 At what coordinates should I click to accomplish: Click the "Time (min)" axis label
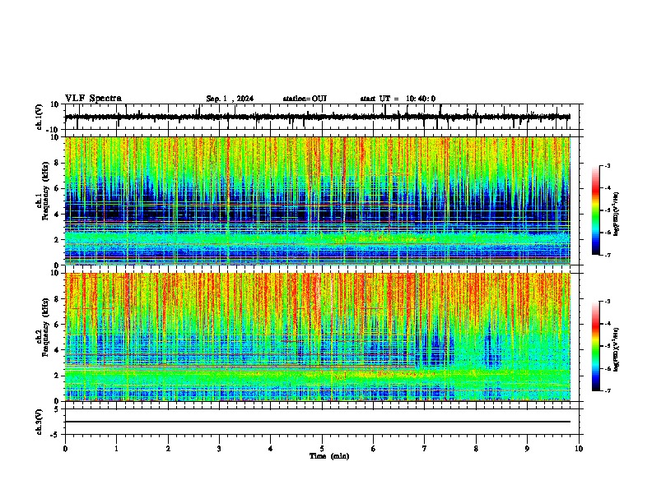point(329,456)
